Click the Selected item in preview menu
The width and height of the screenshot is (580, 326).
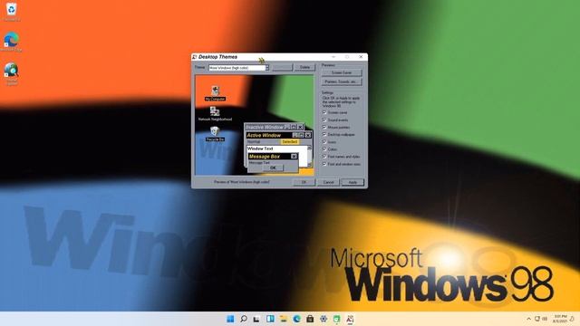coord(289,142)
